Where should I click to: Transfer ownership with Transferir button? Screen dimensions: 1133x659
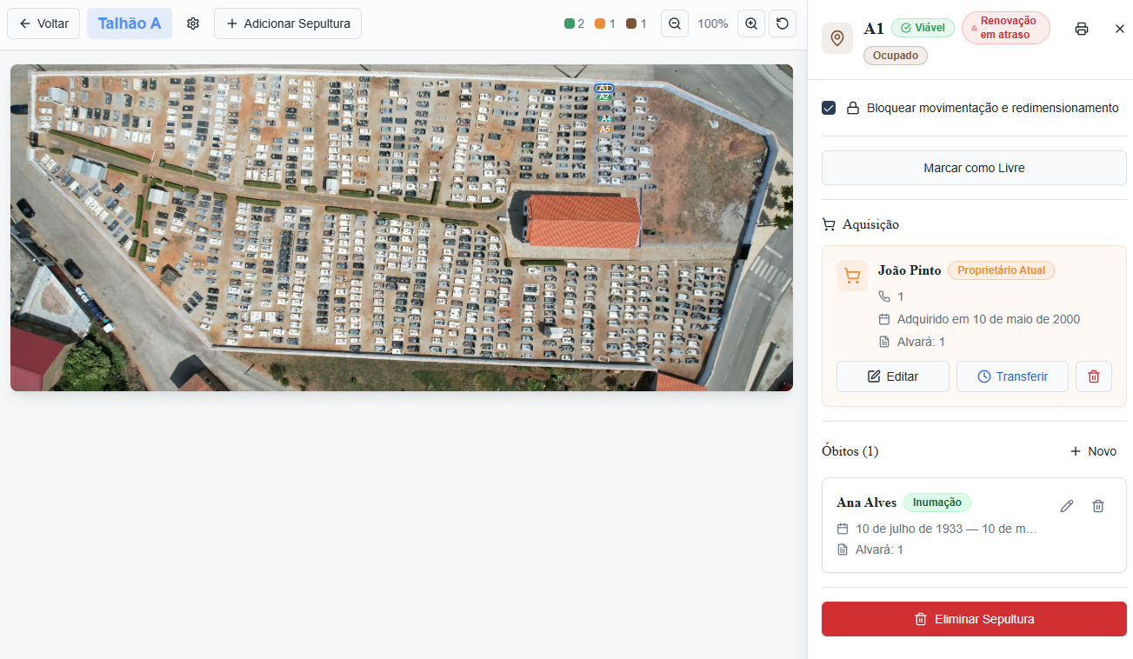(1012, 376)
